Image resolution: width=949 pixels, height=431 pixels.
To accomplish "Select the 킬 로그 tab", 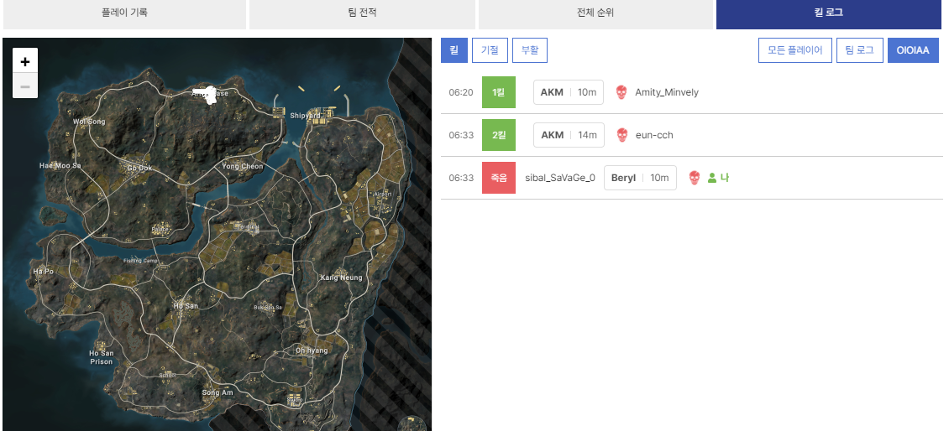I will click(828, 13).
